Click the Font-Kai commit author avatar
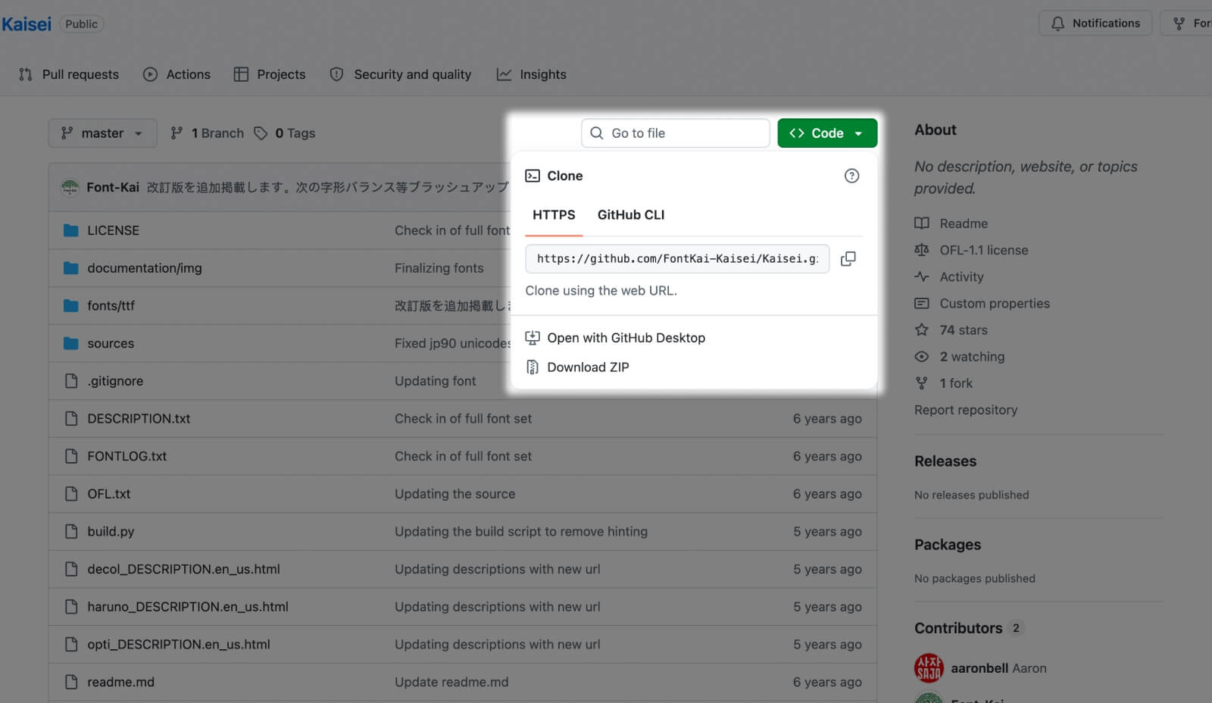The width and height of the screenshot is (1212, 703). tap(70, 187)
